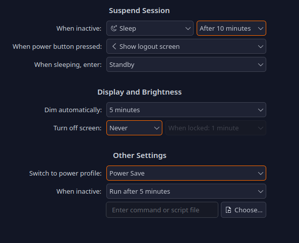Click chevron of Run after 5 minutes
The height and width of the screenshot is (243, 299).
click(x=261, y=191)
